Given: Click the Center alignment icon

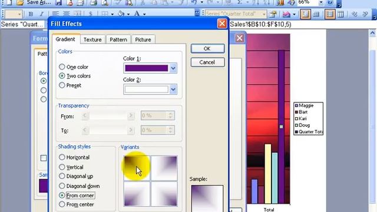Looking at the screenshot, I should point(67,14).
